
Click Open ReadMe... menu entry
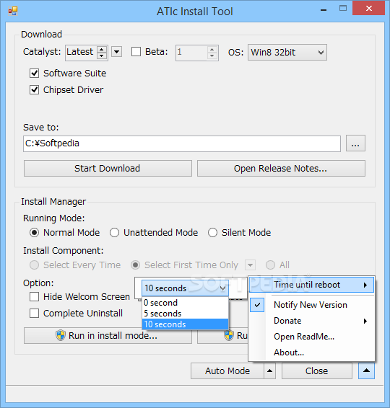click(311, 337)
